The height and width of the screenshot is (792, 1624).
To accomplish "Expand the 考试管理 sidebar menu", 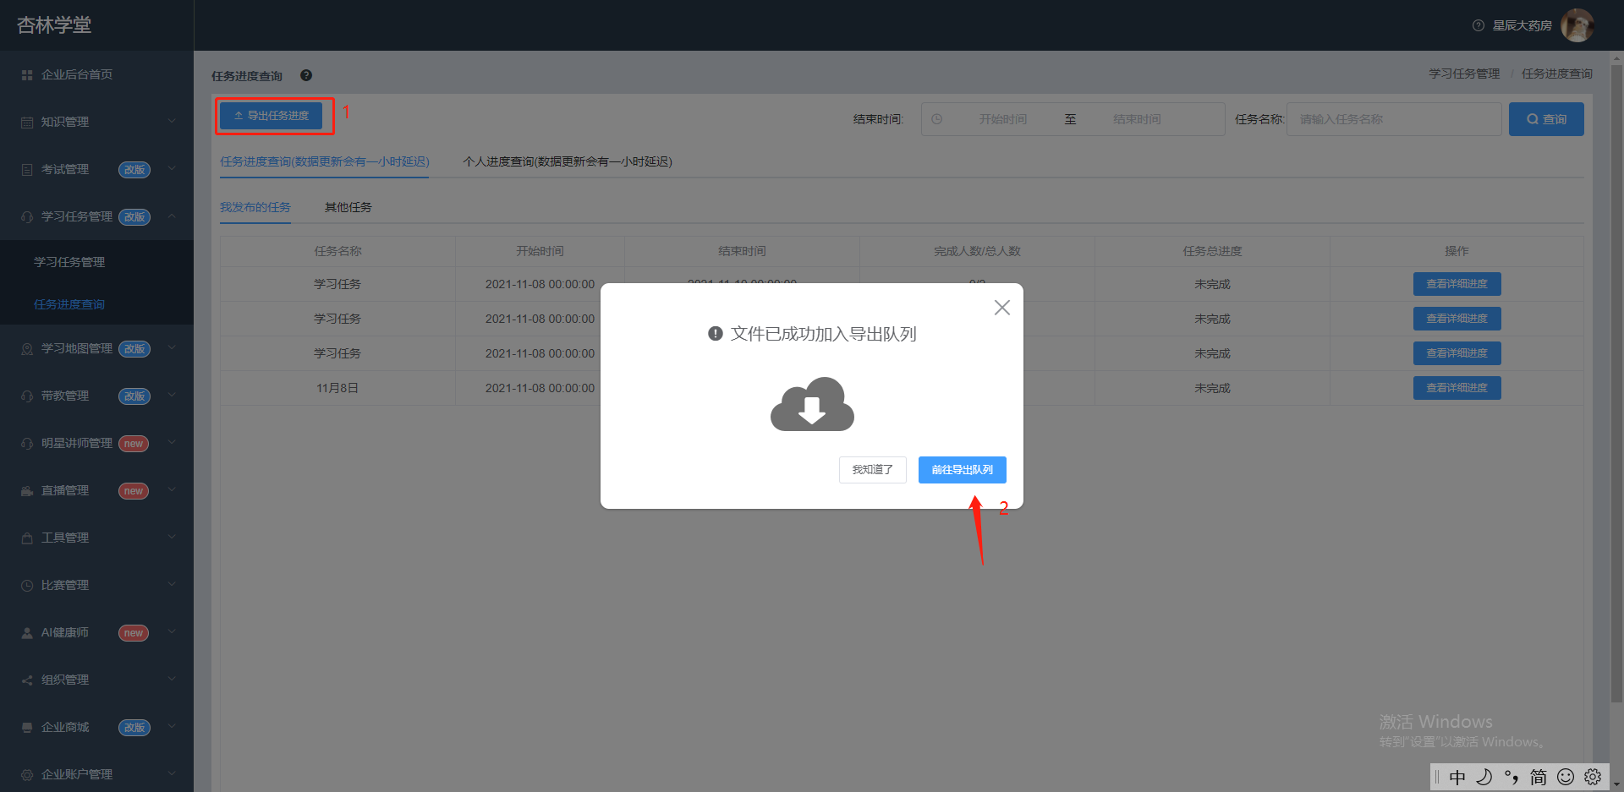I will coord(96,169).
